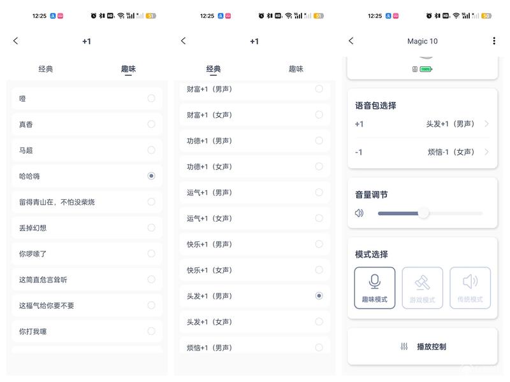Expand the +1 voice pack chevron
Viewport: 510px width, 382px height.
[486, 124]
